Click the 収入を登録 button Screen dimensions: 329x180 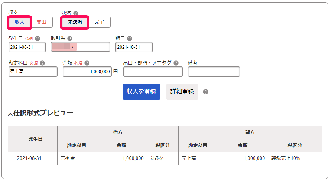(141, 92)
